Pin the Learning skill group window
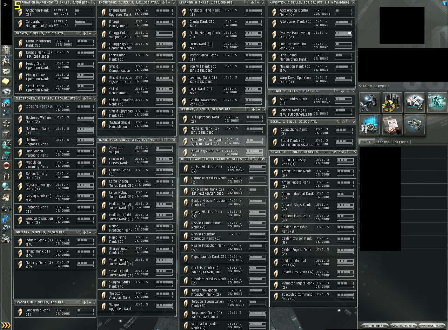 click(x=253, y=2)
